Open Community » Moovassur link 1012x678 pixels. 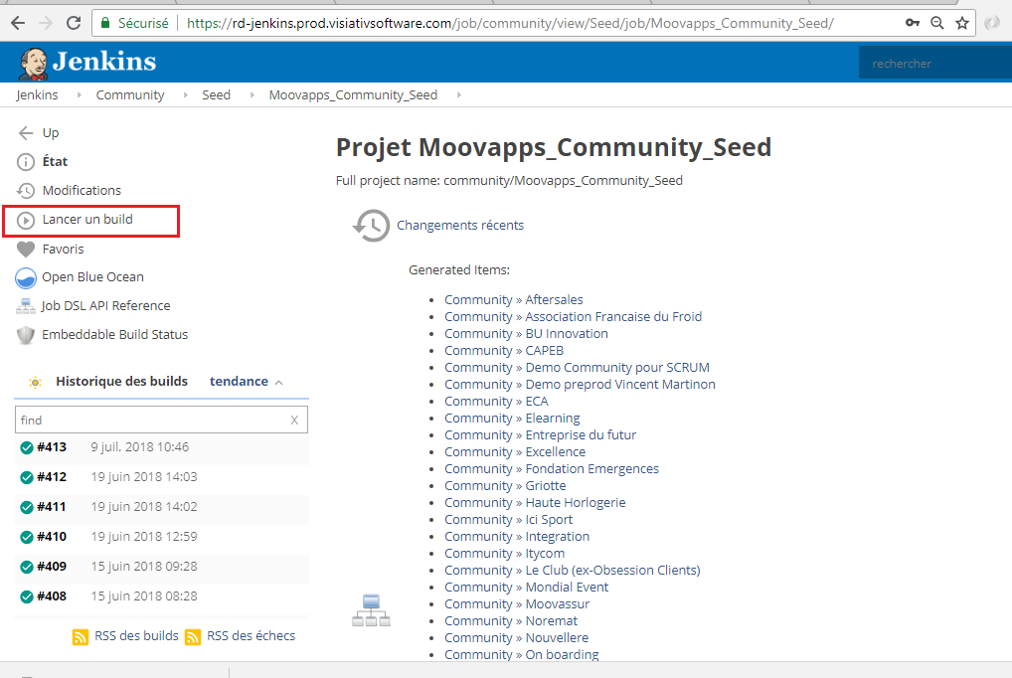tap(517, 603)
